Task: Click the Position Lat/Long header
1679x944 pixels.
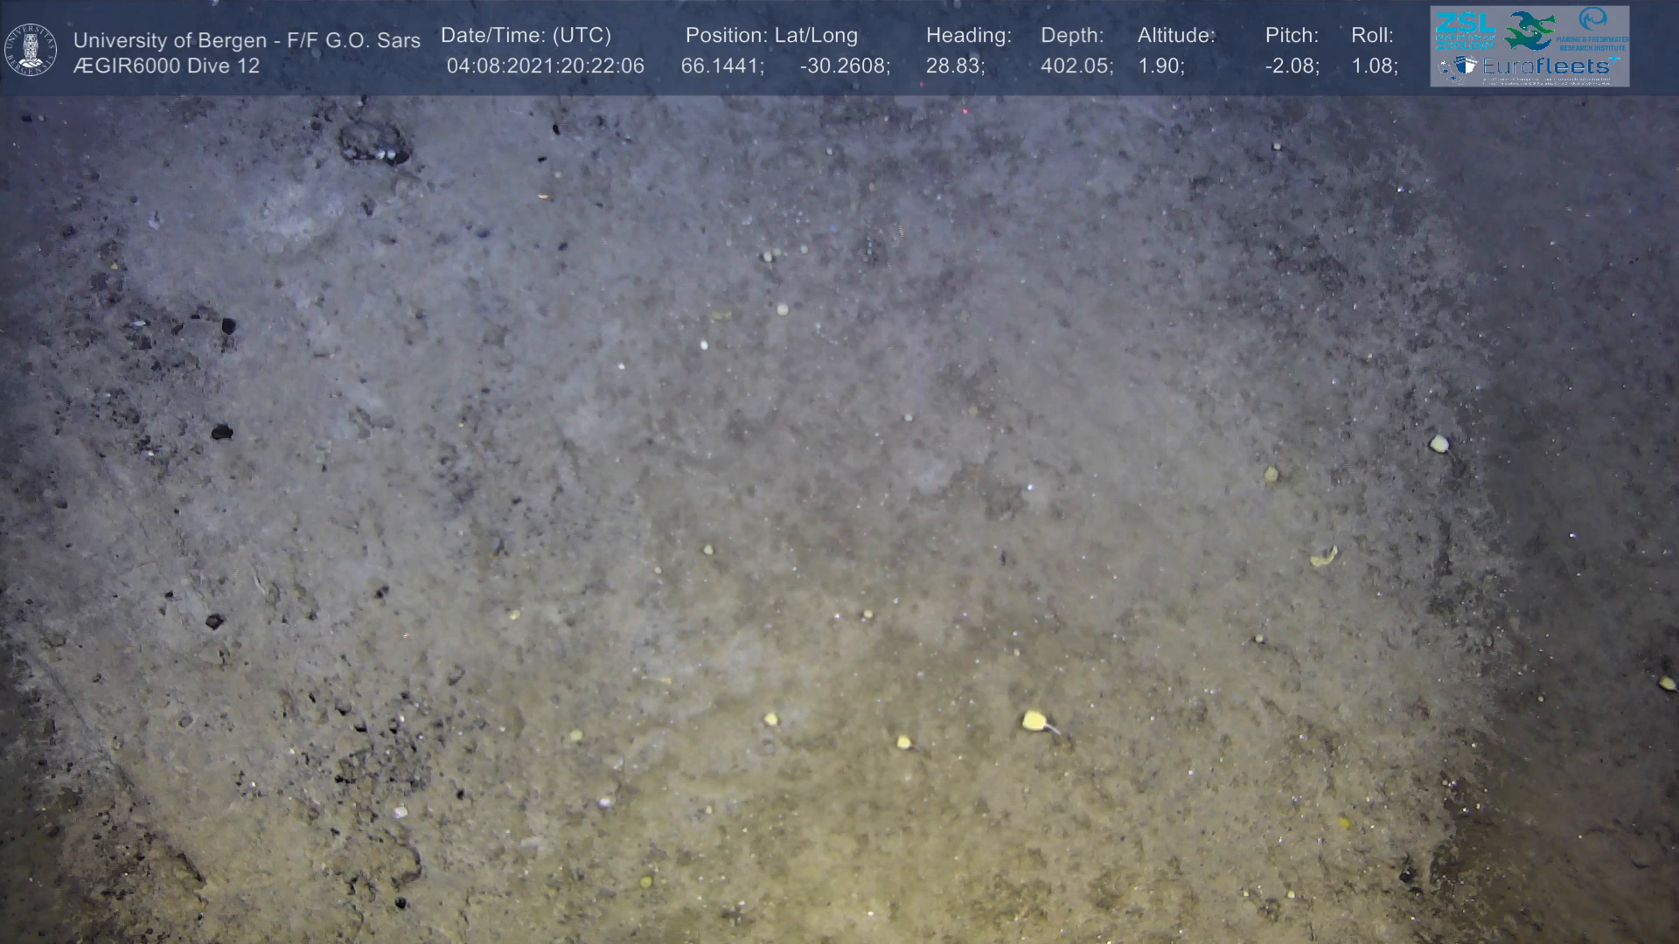Action: [x=771, y=36]
